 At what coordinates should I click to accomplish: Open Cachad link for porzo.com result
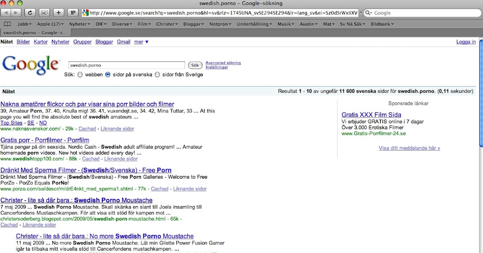coord(159,189)
